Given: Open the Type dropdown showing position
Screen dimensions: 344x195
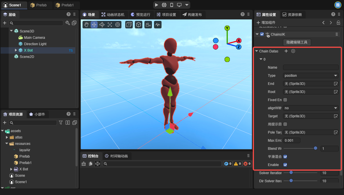Looking at the screenshot, I should click(x=311, y=75).
